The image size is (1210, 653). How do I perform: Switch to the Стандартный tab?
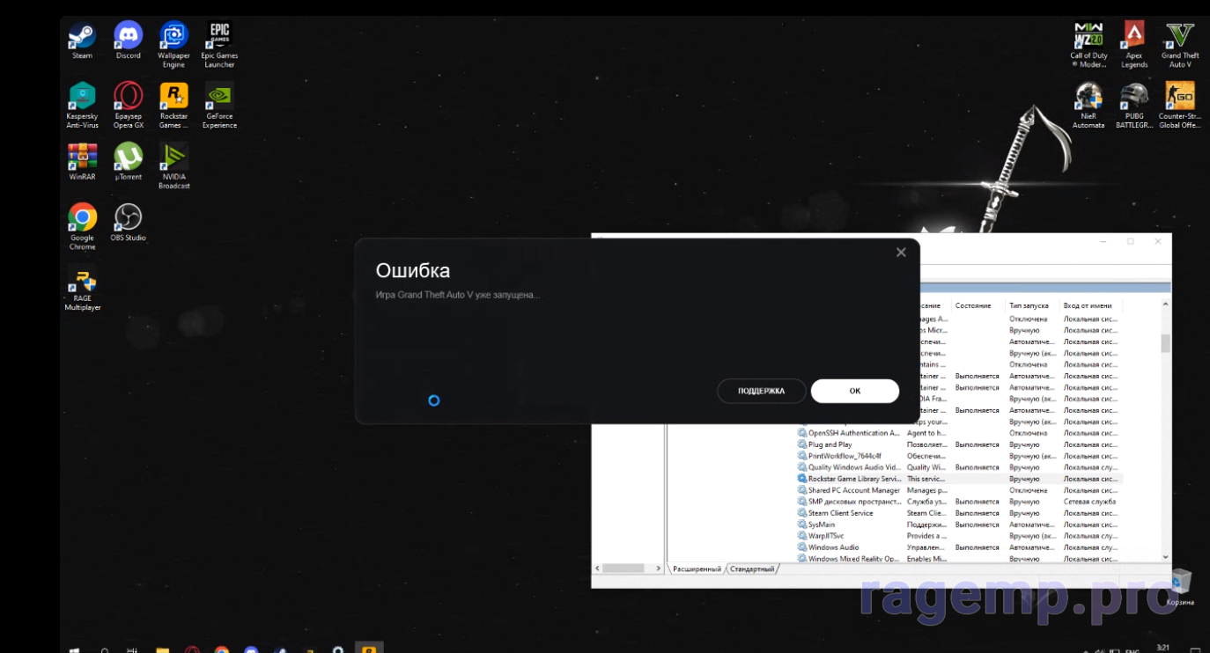click(752, 569)
